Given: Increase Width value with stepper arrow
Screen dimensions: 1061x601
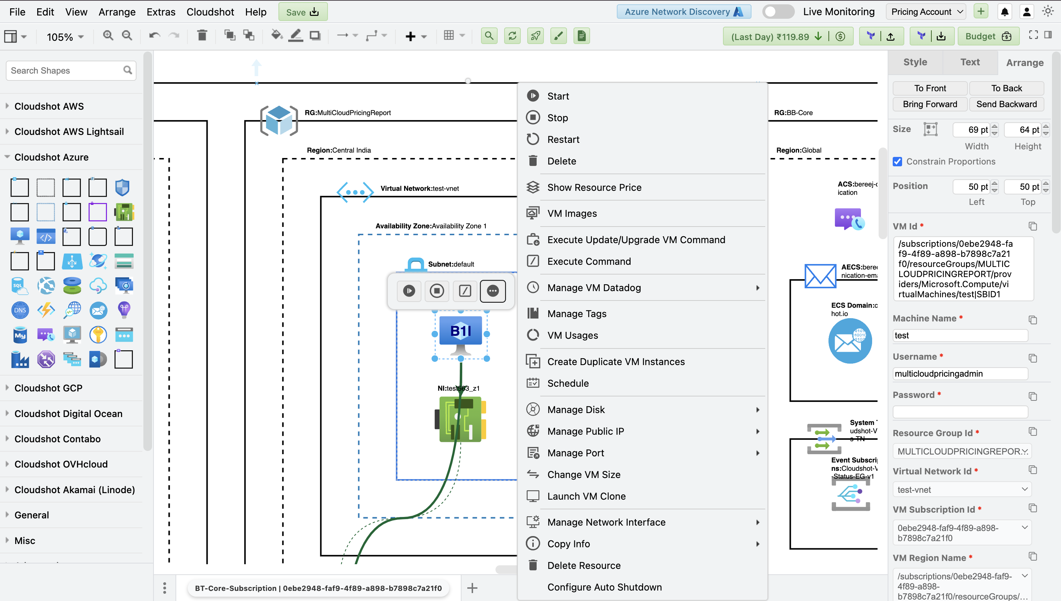Looking at the screenshot, I should pyautogui.click(x=995, y=126).
